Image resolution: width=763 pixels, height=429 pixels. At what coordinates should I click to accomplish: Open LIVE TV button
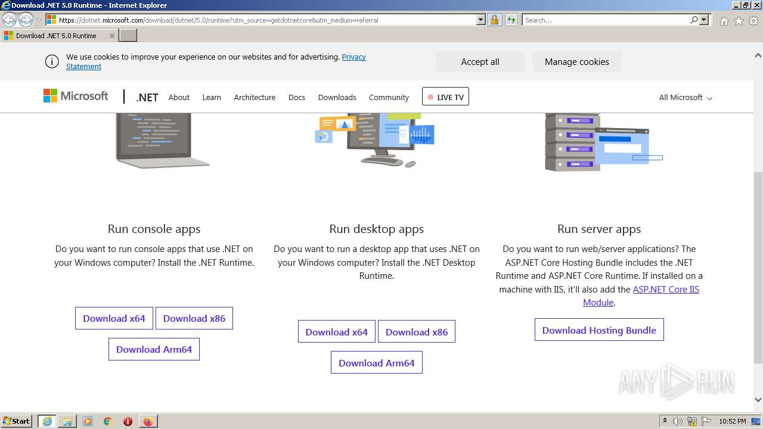click(x=445, y=97)
